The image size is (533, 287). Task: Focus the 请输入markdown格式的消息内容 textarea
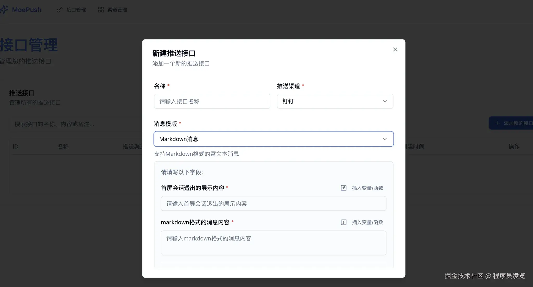click(273, 243)
